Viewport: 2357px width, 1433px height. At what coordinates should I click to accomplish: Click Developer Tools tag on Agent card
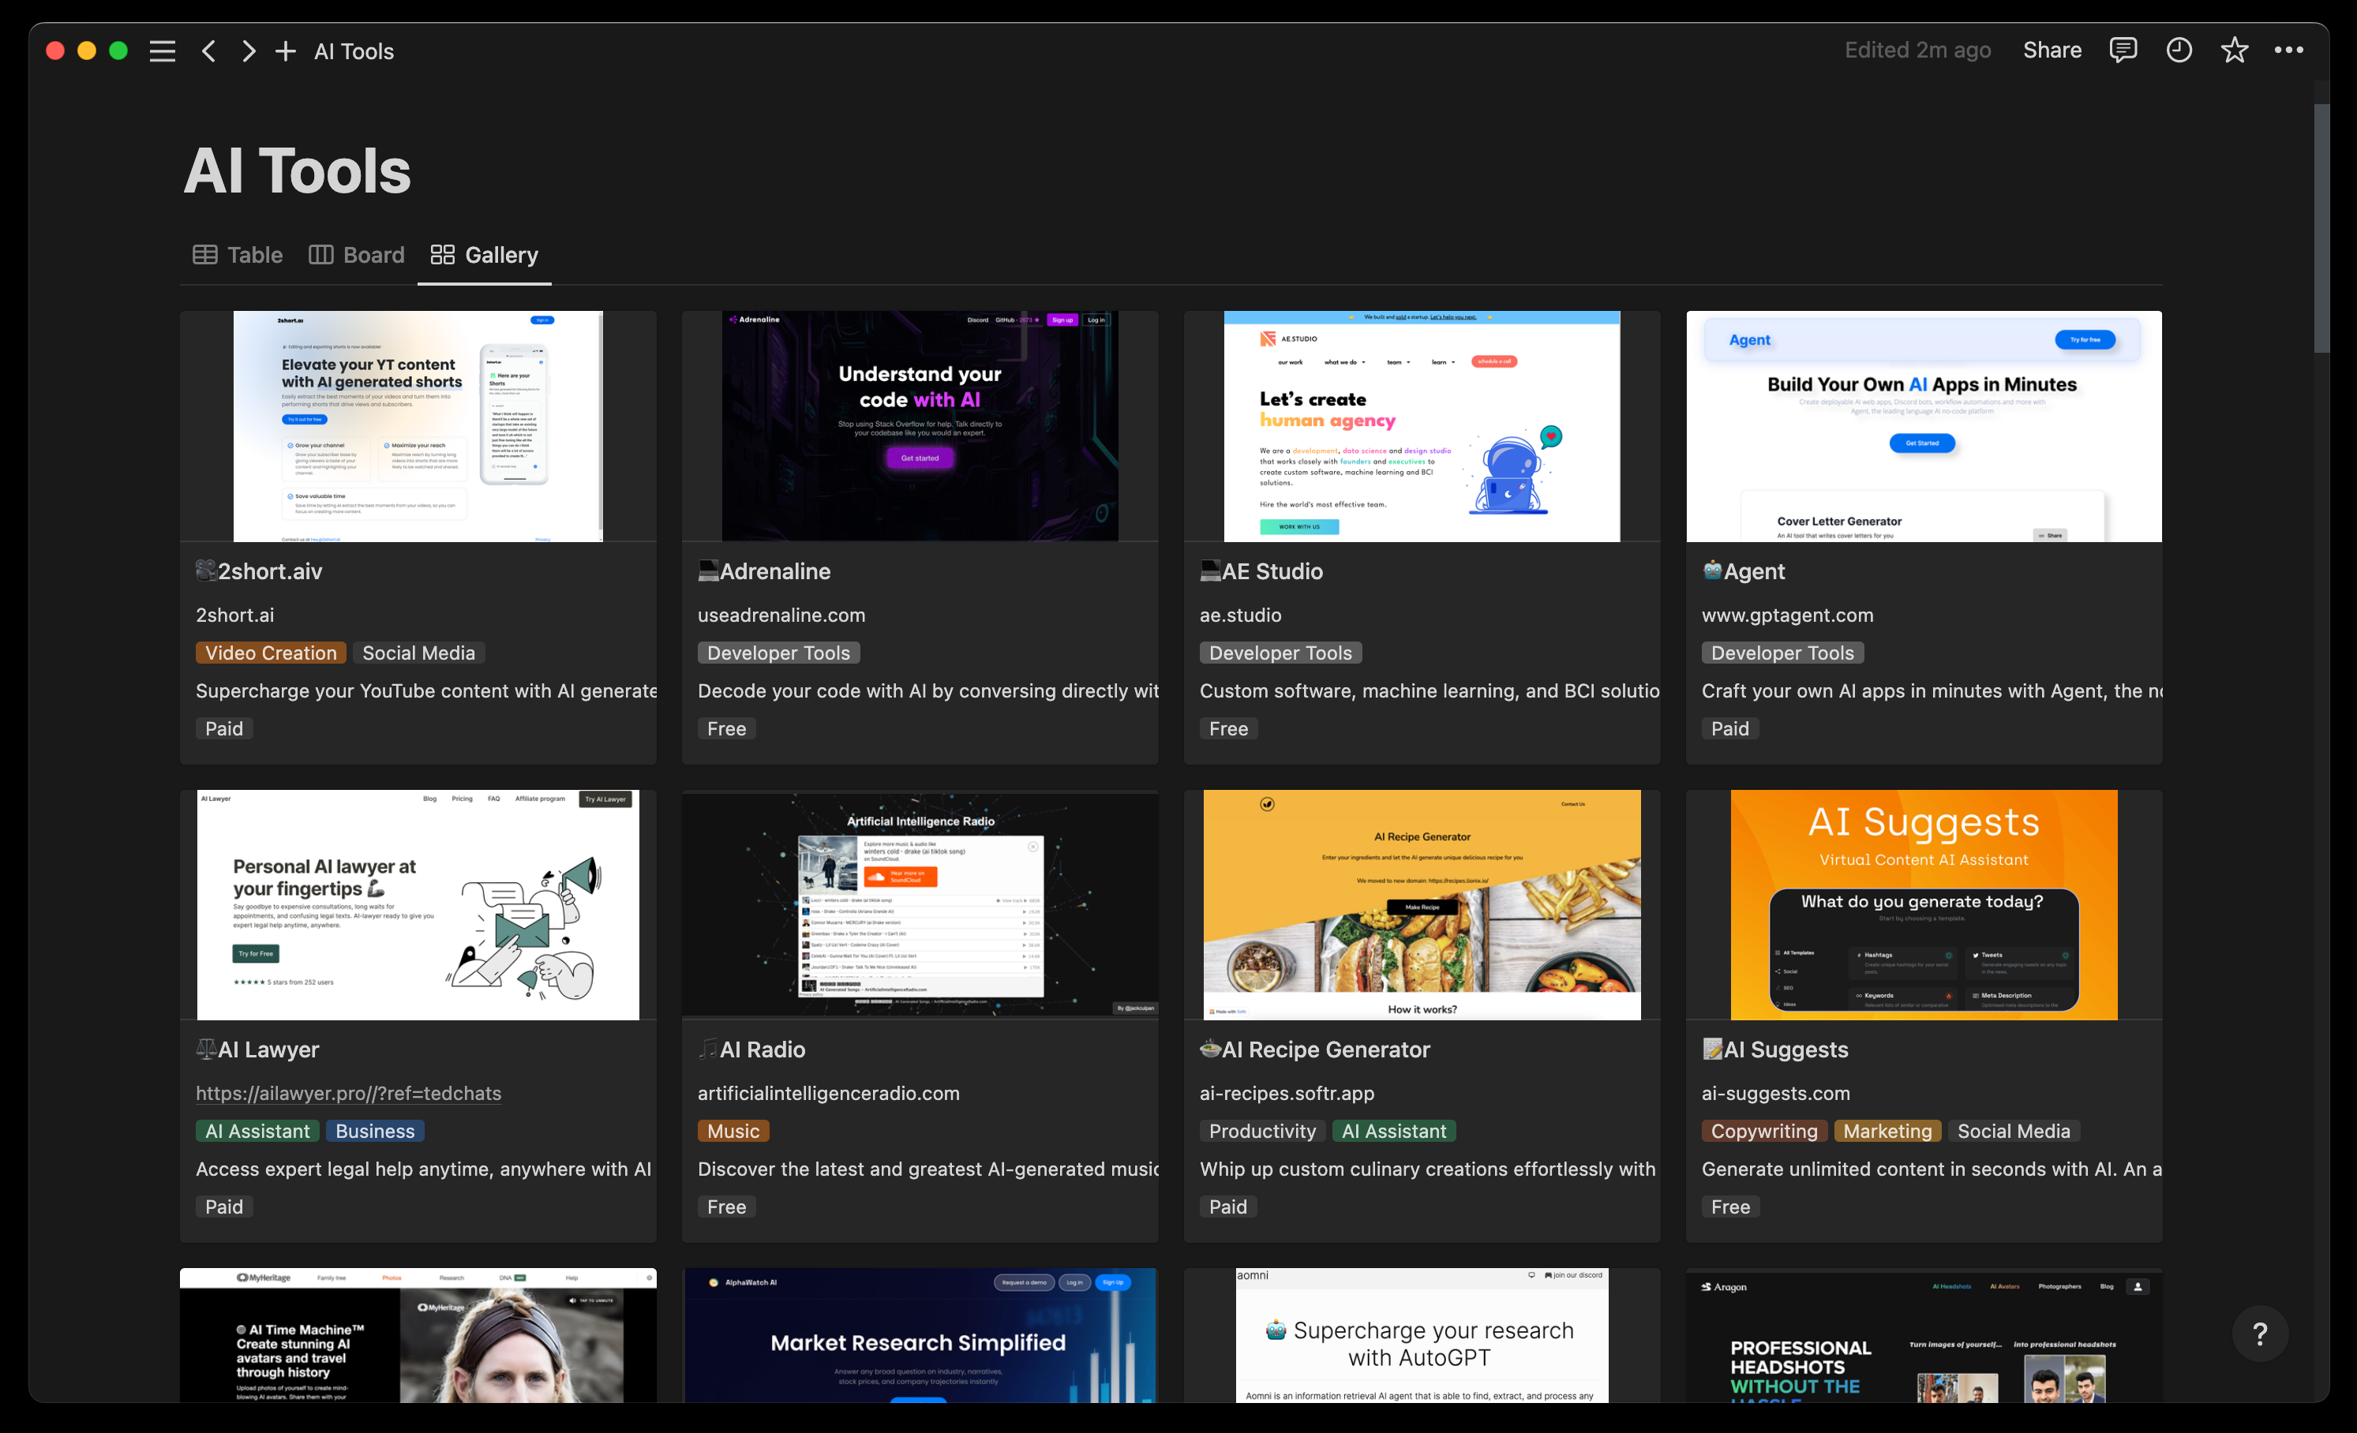click(1782, 652)
